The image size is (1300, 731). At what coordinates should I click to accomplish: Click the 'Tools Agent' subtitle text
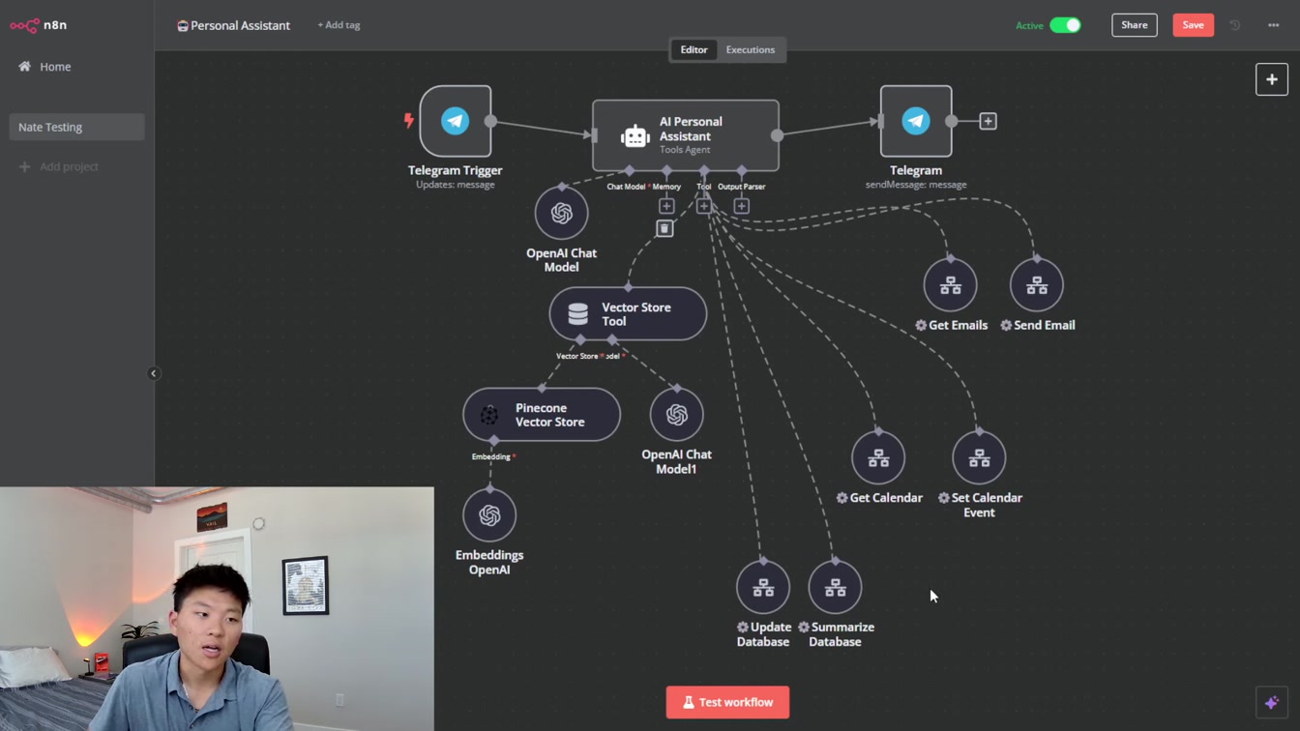click(685, 150)
